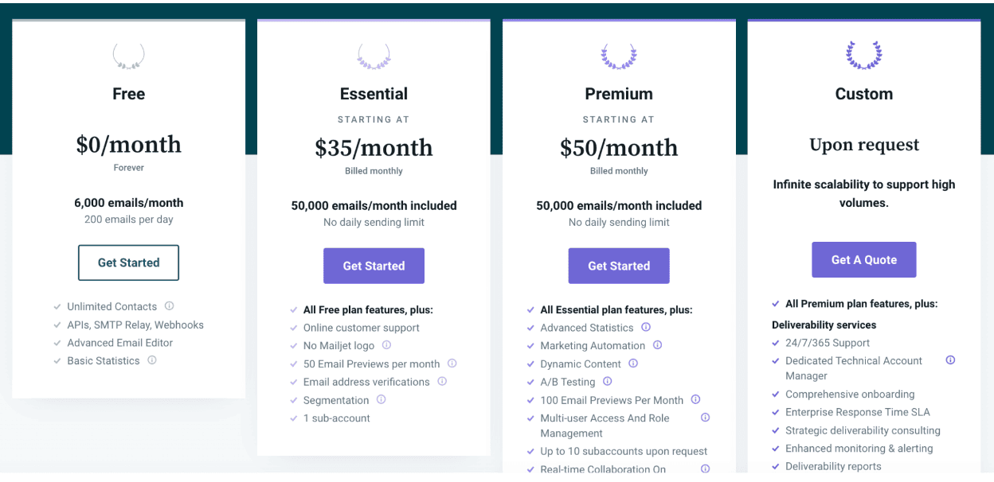Click the Premium plan laurel wreath icon
Image resolution: width=994 pixels, height=482 pixels.
(x=619, y=56)
